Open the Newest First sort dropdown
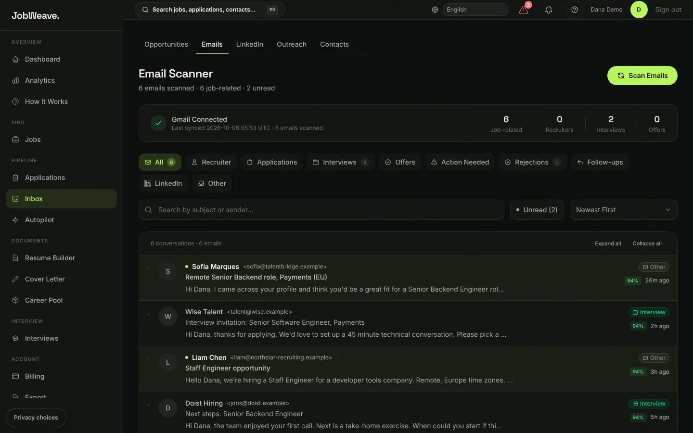The width and height of the screenshot is (693, 433). coord(623,210)
